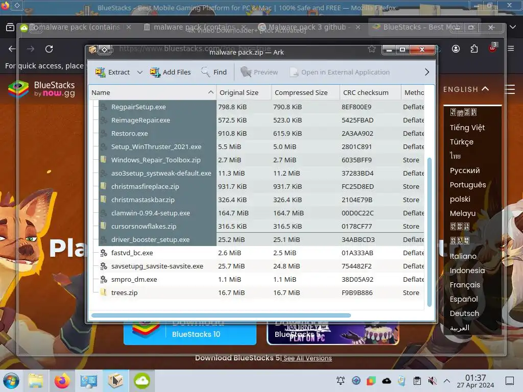Open Firefox account icon
Image resolution: width=523 pixels, height=392 pixels.
tap(456, 49)
